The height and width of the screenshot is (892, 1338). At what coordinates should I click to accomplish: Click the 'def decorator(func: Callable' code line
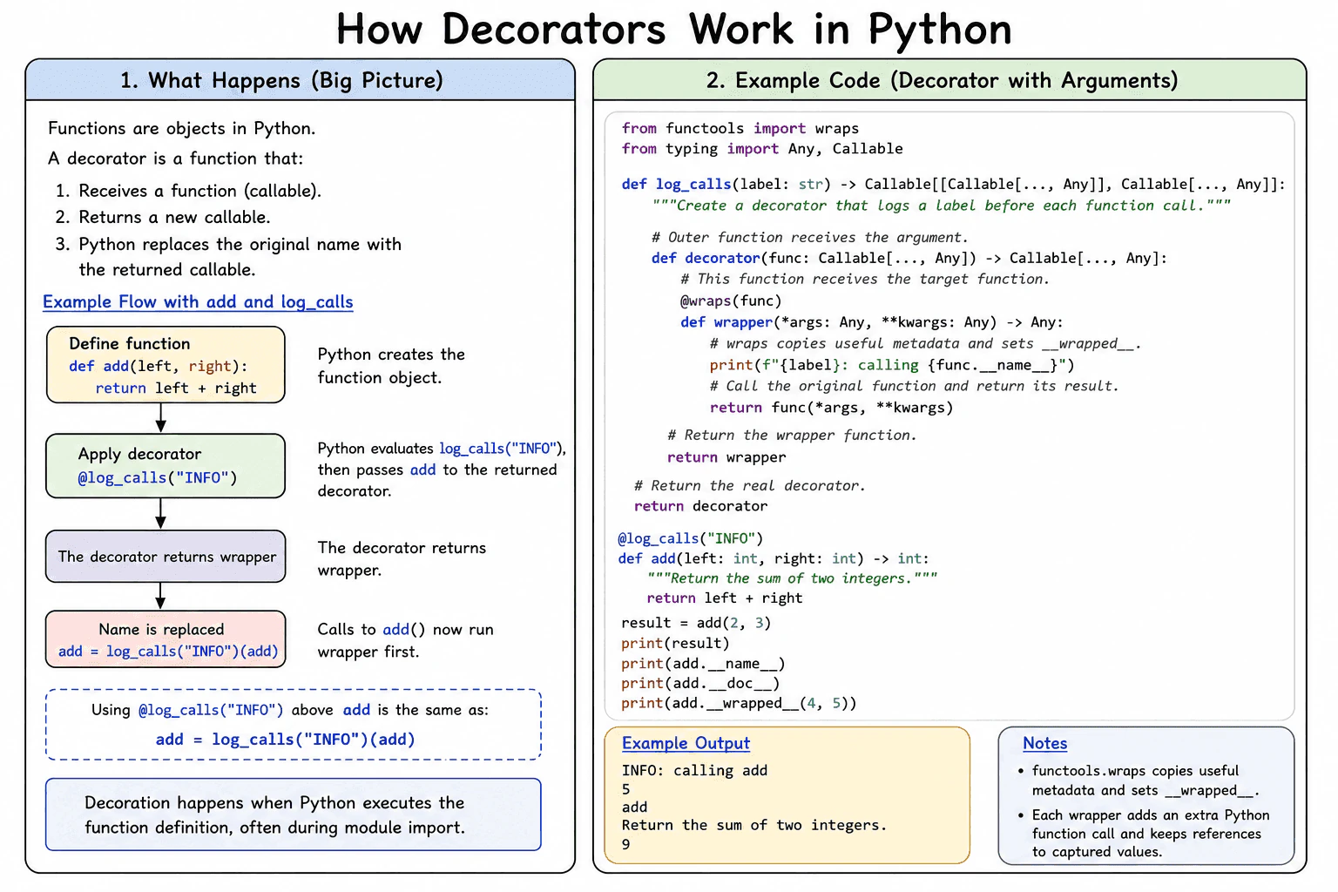tap(909, 259)
